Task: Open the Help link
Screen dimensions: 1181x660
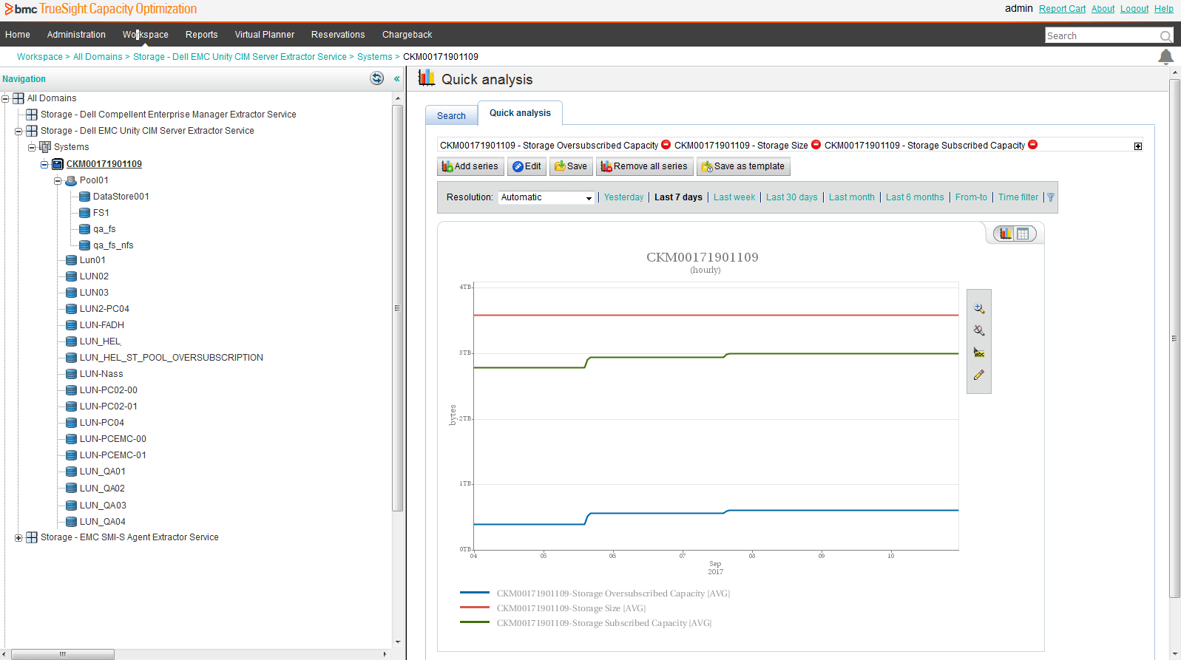Action: [x=1164, y=9]
